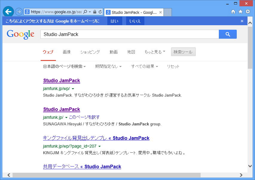
Task: Click the browser forward arrow button
Action: [19, 12]
